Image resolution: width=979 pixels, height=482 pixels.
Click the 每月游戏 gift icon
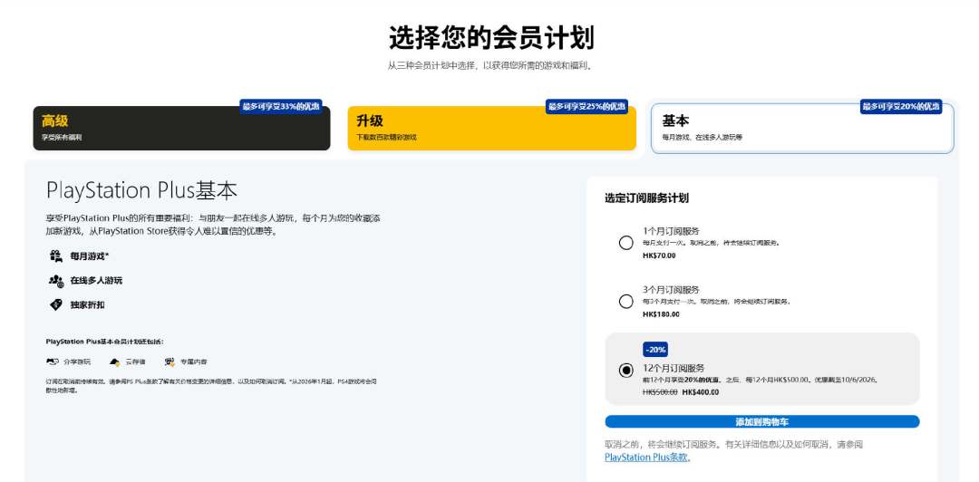pos(56,256)
